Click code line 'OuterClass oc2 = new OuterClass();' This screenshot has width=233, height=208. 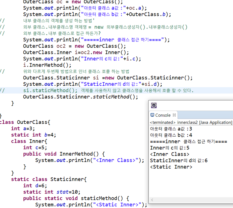tap(74, 46)
